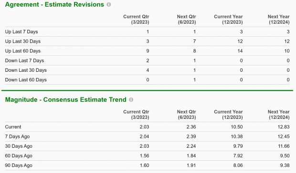
Task: Click Current Year (12/2023) header in Agreement table
Action: click(228, 19)
